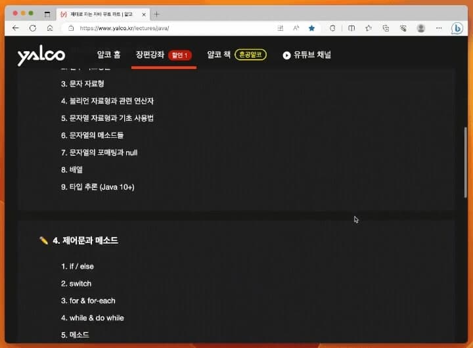
Task: Open the tab actions menu icon
Action: (x=47, y=14)
